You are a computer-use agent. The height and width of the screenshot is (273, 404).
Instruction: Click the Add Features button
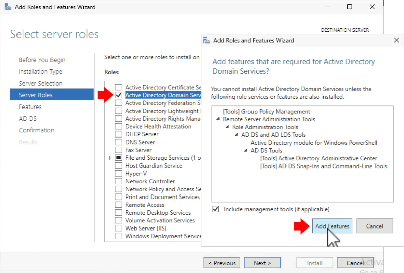point(332,226)
